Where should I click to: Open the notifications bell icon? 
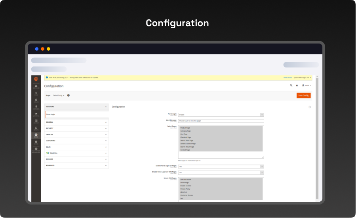click(x=297, y=85)
